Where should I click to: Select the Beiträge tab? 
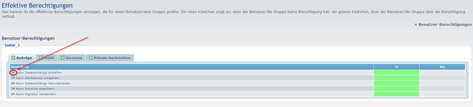22,58
